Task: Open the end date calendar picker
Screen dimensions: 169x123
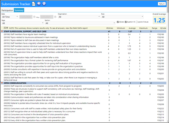Action: click(55, 17)
